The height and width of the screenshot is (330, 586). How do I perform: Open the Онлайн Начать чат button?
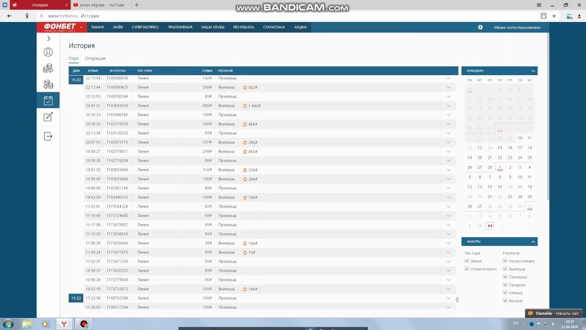(553, 313)
